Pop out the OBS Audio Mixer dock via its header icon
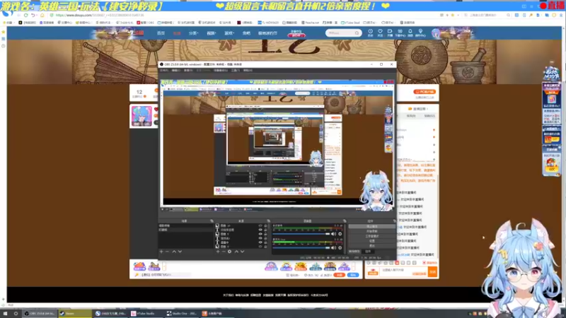The width and height of the screenshot is (566, 318). [x=345, y=220]
